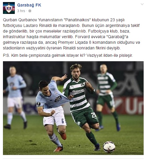Visit the Qarabağ FK page name link
This screenshot has height=160, width=146.
[29, 5]
